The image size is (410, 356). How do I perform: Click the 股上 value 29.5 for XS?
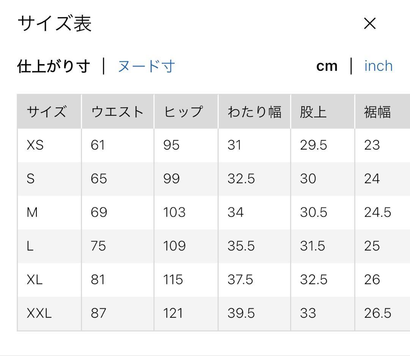pos(313,145)
